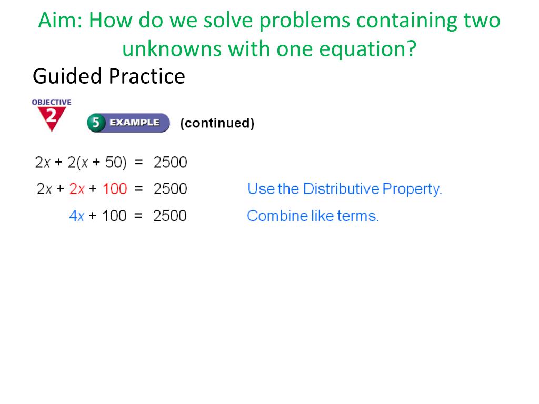Click the blue 4x term
Image resolution: width=539 pixels, height=404 pixels.
[76, 216]
